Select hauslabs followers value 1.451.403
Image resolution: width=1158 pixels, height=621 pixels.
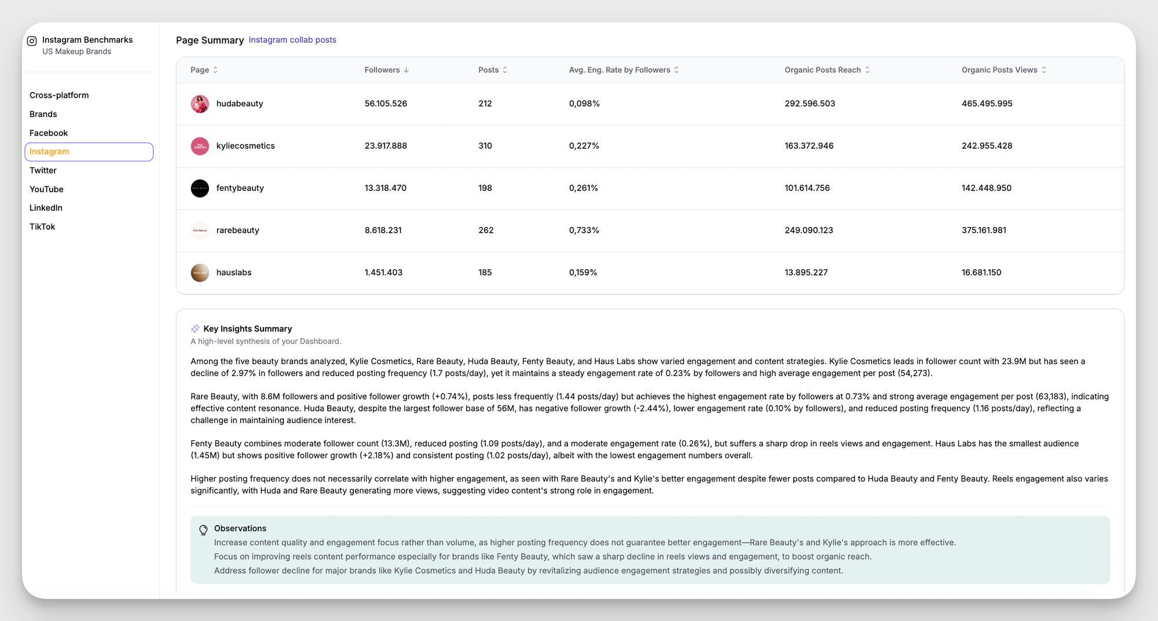click(383, 273)
